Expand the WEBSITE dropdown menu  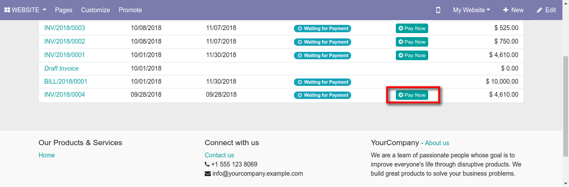point(25,10)
